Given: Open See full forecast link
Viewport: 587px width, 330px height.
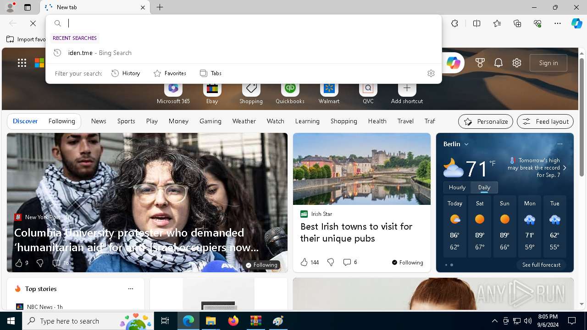Looking at the screenshot, I should click(541, 265).
